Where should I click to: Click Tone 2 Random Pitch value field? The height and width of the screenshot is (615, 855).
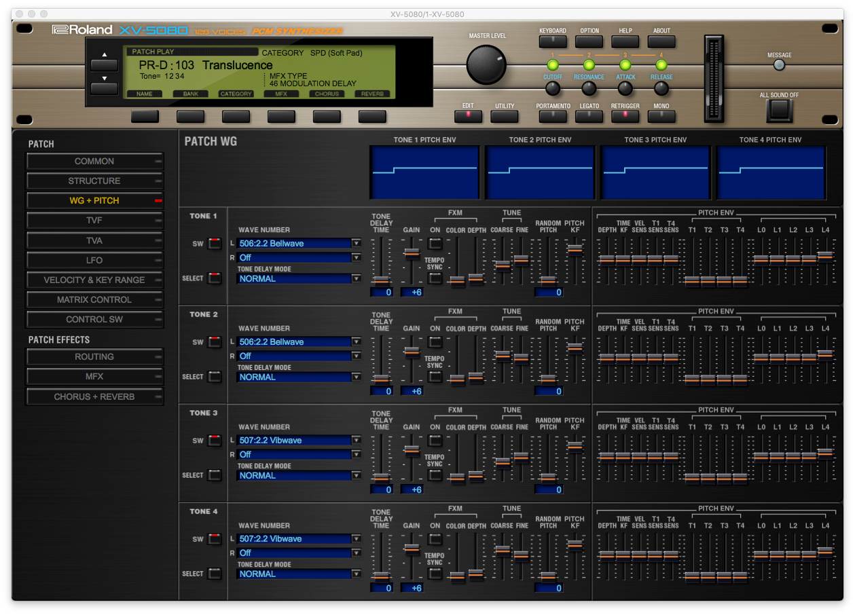[x=549, y=391]
